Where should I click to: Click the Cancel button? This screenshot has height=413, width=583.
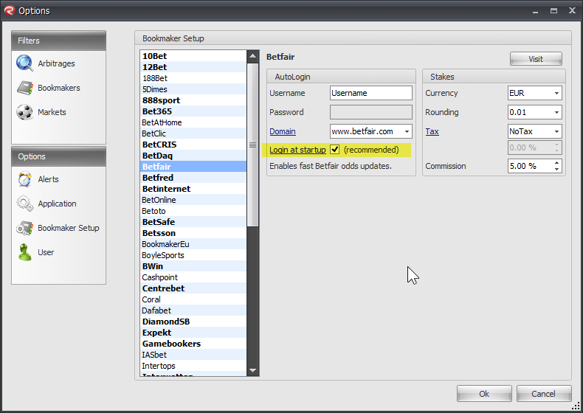[543, 394]
